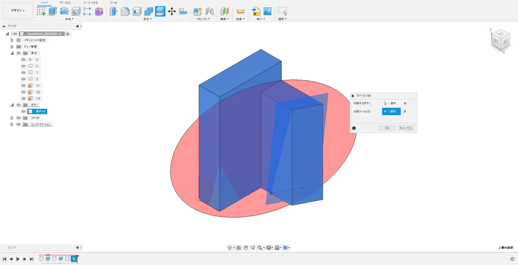The height and width of the screenshot is (265, 518).
Task: Toggle visibility eye of スケッチ folder
Action: (x=19, y=118)
